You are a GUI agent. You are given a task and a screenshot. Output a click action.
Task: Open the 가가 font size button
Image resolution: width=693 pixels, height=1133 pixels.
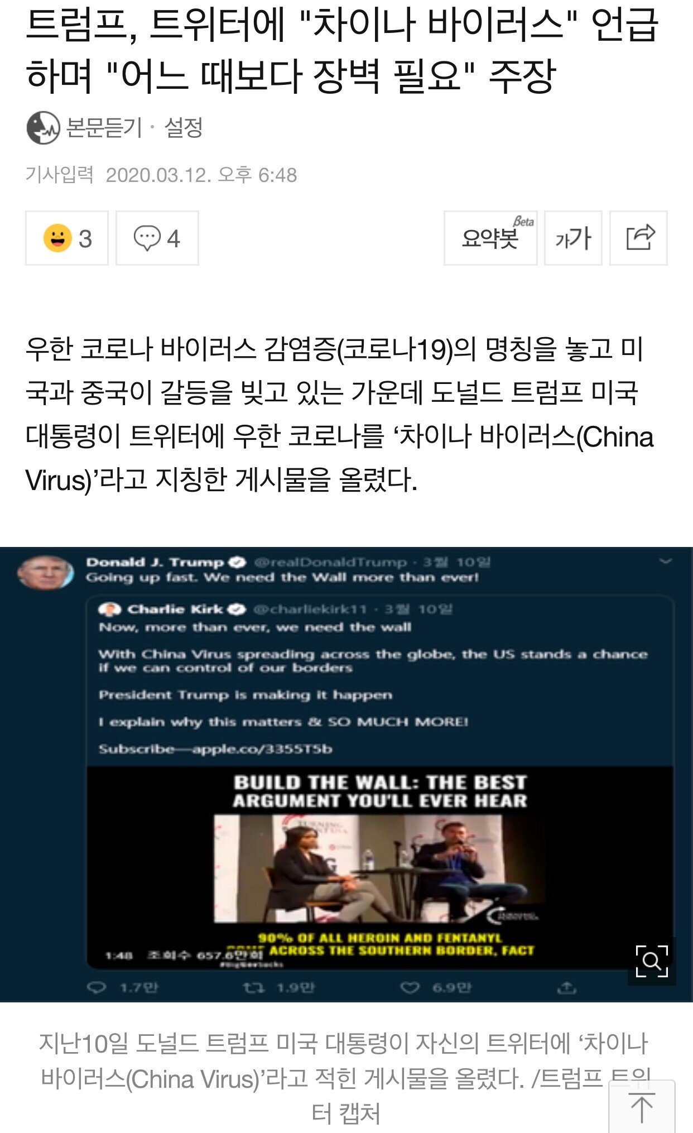click(x=573, y=238)
